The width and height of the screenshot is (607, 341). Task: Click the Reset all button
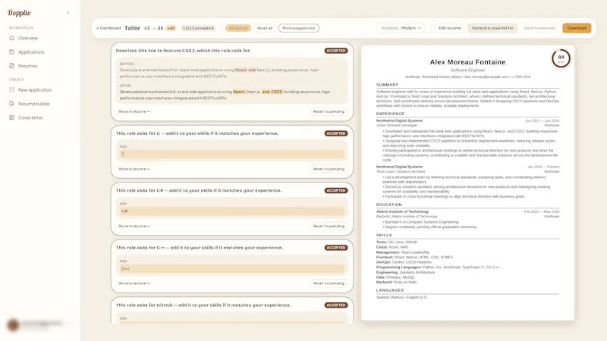point(265,28)
